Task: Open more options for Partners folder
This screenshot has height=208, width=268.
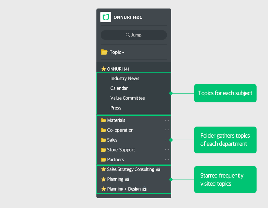Action: [x=167, y=160]
